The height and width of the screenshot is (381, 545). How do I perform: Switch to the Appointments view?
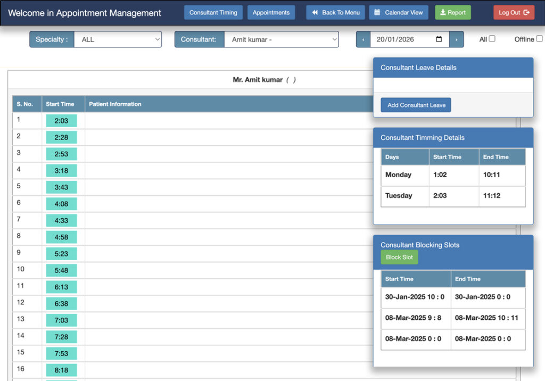tap(271, 13)
